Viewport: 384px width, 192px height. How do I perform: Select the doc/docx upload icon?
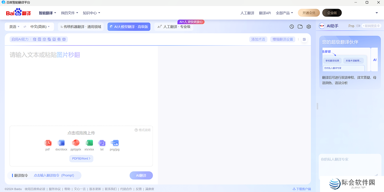(x=61, y=143)
